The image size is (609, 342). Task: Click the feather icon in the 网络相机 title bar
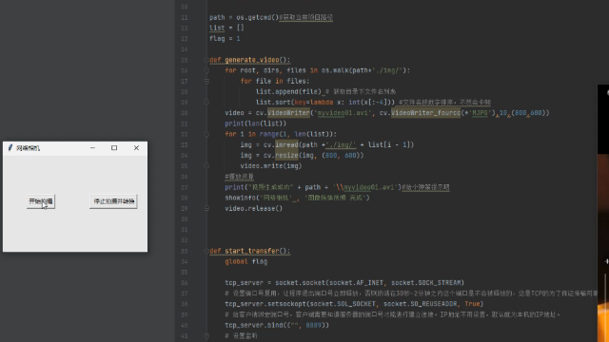10,148
